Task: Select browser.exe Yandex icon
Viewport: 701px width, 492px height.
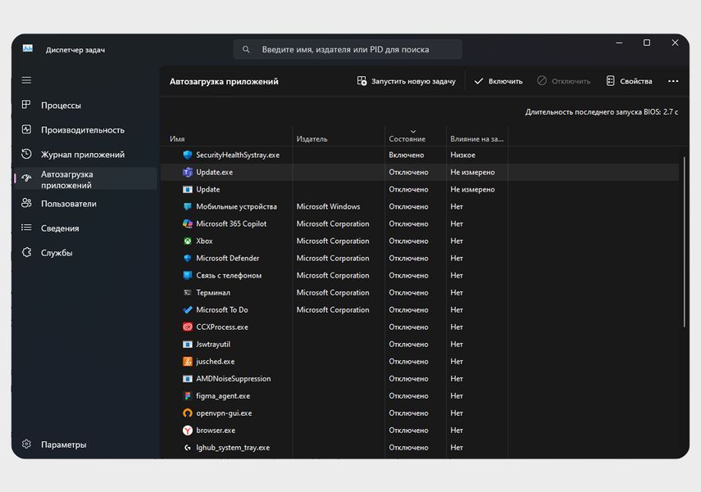Action: click(x=187, y=431)
